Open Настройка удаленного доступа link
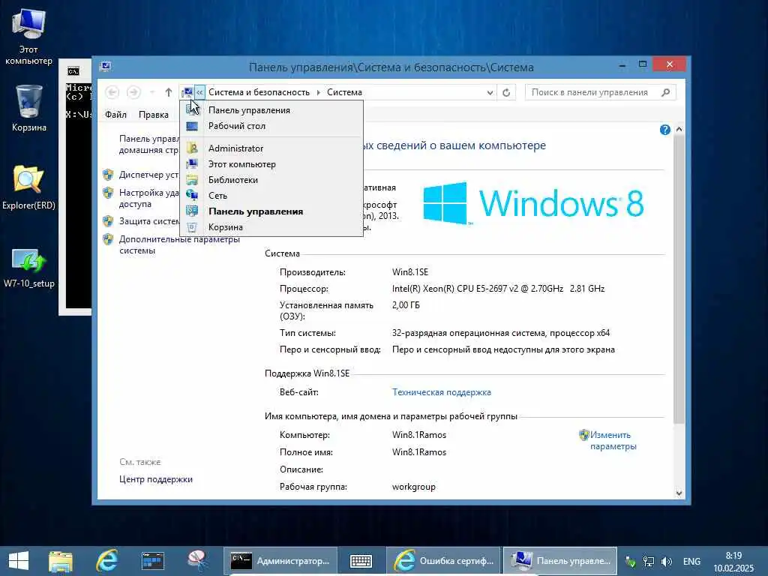Screen dimensions: 768x576 [149, 198]
